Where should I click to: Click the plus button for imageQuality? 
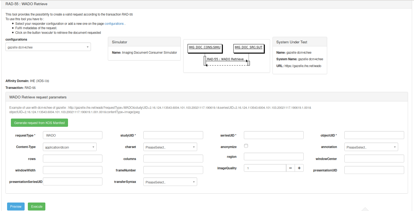coord(299,168)
